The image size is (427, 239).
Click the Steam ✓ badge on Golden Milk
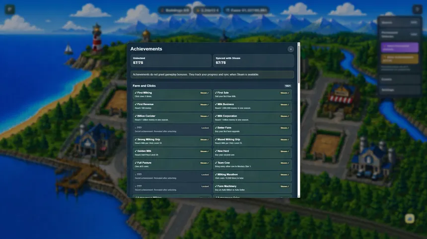pos(205,151)
